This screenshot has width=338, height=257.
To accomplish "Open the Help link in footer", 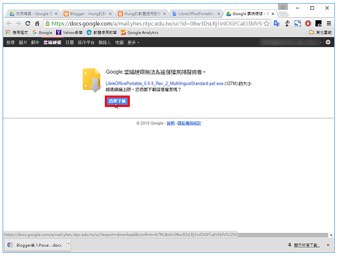I will click(170, 123).
